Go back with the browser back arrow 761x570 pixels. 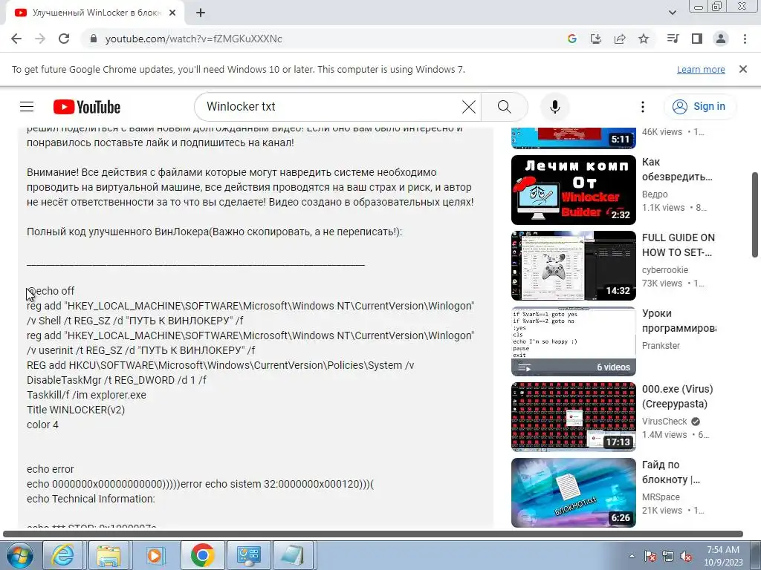click(16, 39)
